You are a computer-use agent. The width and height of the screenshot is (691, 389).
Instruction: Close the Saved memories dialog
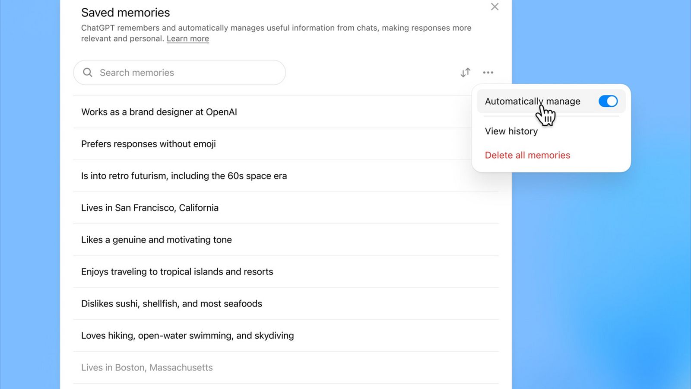pyautogui.click(x=494, y=7)
